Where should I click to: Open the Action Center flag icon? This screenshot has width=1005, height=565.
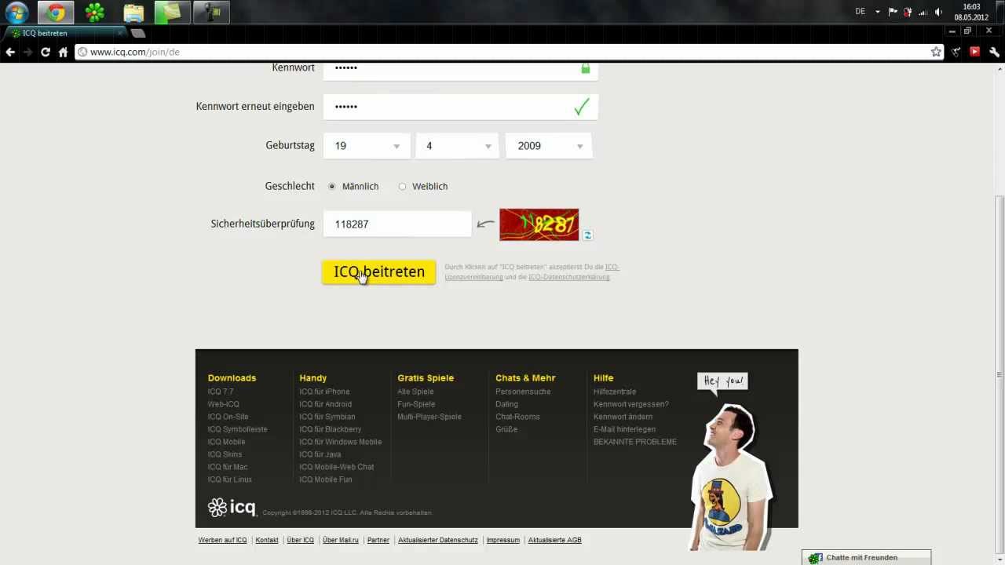click(x=893, y=12)
